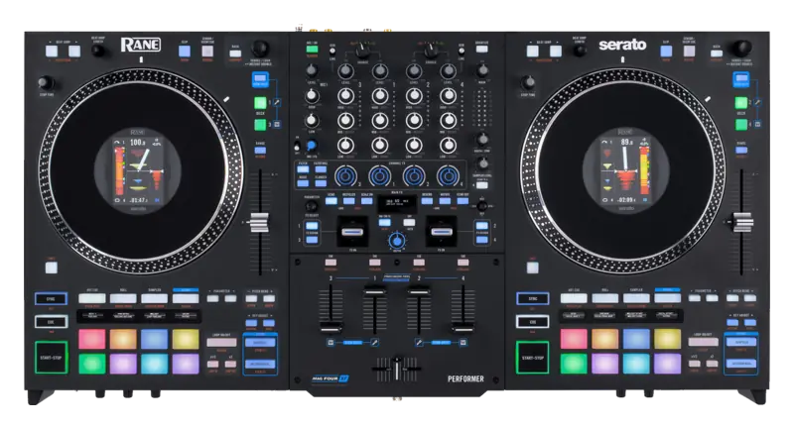Click the blue Mic FX knob

pyautogui.click(x=312, y=146)
